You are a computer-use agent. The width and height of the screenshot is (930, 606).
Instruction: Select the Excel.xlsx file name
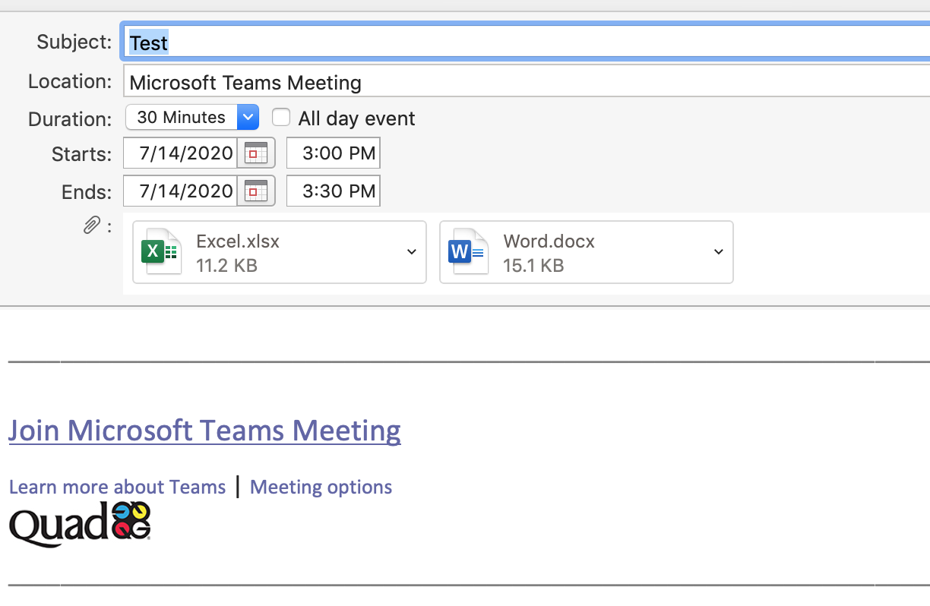coord(238,241)
